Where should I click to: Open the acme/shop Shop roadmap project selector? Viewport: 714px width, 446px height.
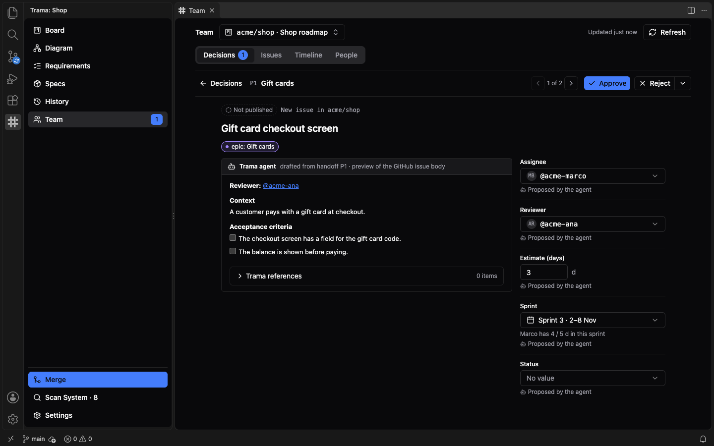[x=282, y=32]
